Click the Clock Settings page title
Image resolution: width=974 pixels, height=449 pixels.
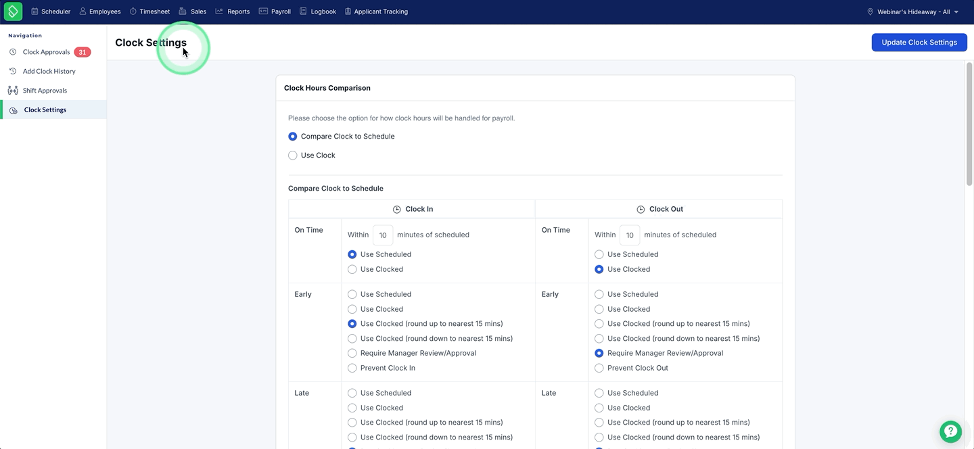(x=151, y=43)
